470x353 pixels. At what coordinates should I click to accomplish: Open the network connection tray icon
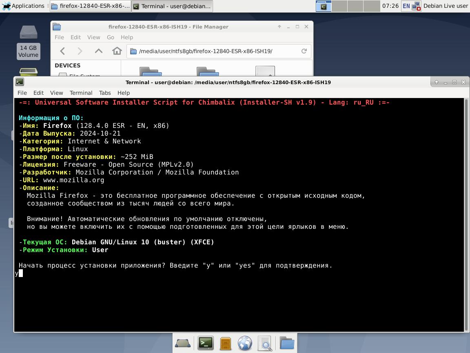[x=416, y=6]
